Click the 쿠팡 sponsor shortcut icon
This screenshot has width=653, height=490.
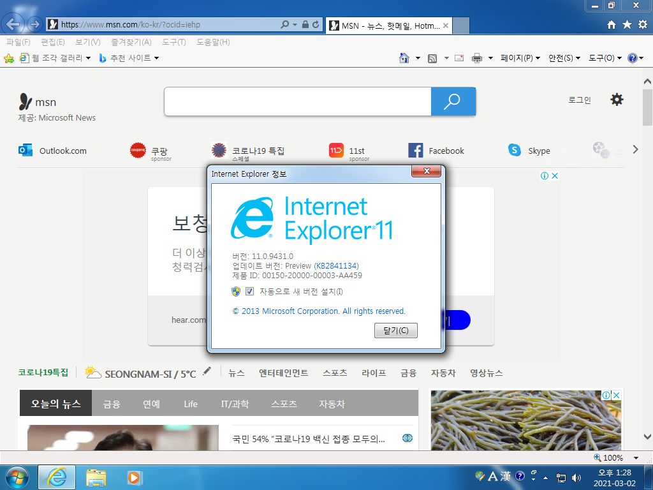(138, 151)
